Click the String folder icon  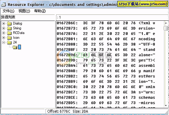[x=9, y=28]
